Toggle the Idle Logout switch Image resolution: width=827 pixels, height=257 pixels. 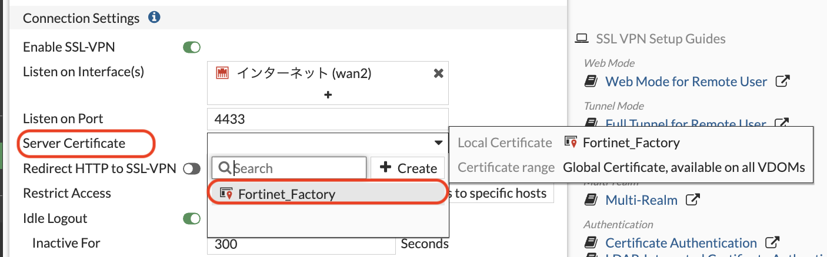point(192,219)
